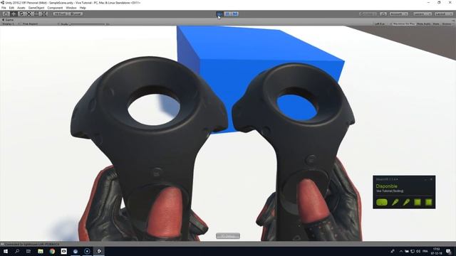Open Google Chrome from the taskbar

52,251
